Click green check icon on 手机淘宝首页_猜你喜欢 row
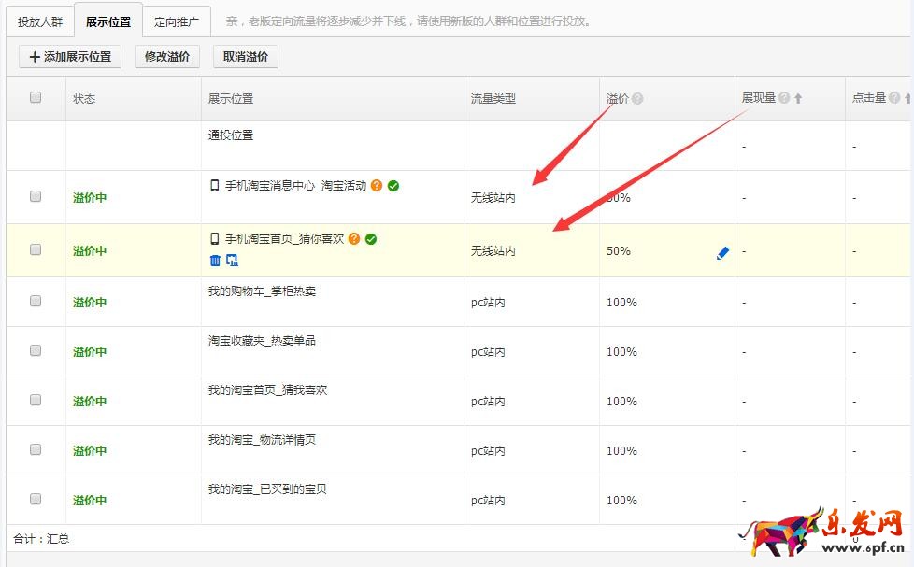This screenshot has height=567, width=914. [x=371, y=239]
